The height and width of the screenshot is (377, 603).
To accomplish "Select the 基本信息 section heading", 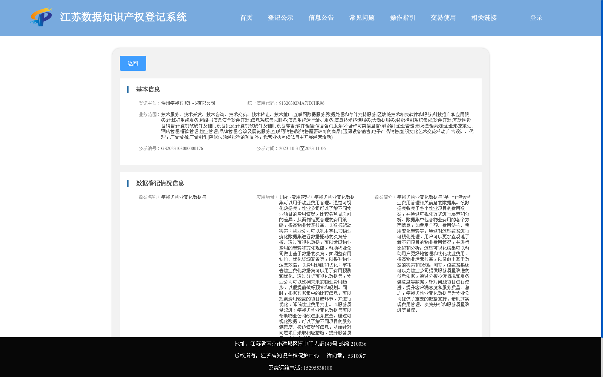I will [148, 89].
